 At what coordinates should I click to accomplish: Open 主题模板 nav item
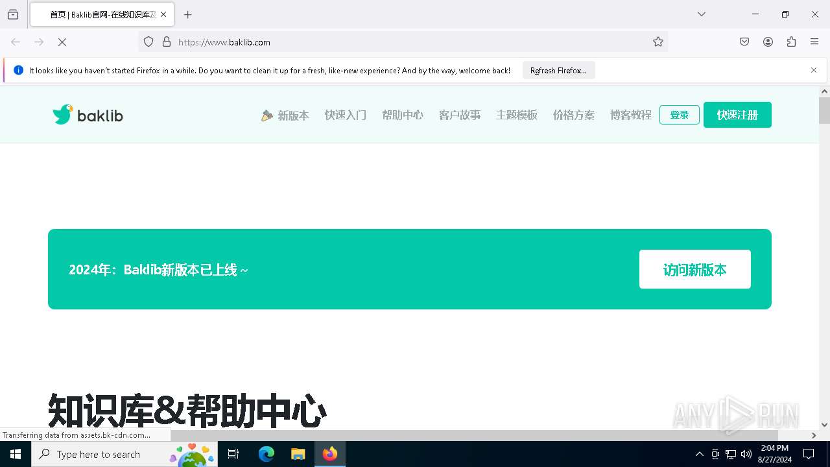click(x=517, y=115)
